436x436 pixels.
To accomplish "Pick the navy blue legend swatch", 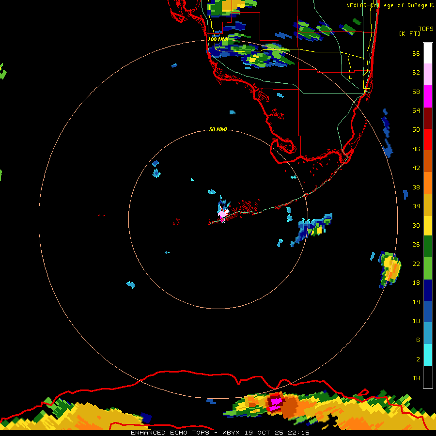I will [x=428, y=290].
